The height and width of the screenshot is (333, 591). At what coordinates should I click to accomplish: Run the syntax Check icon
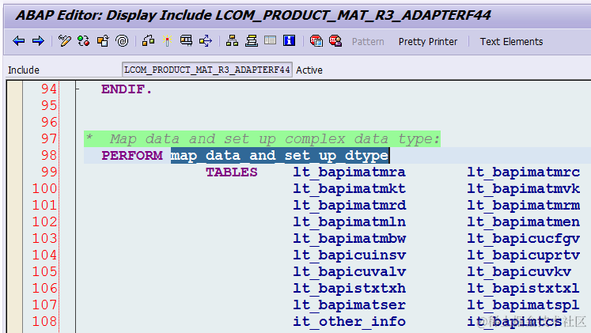148,40
